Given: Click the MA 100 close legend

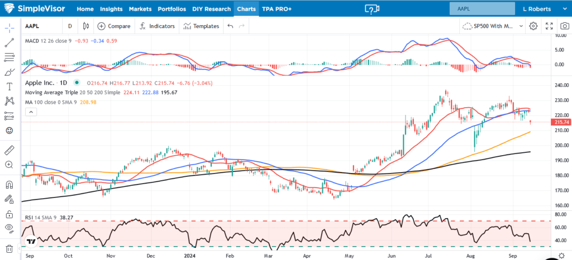Looking at the screenshot, I should 51,102.
